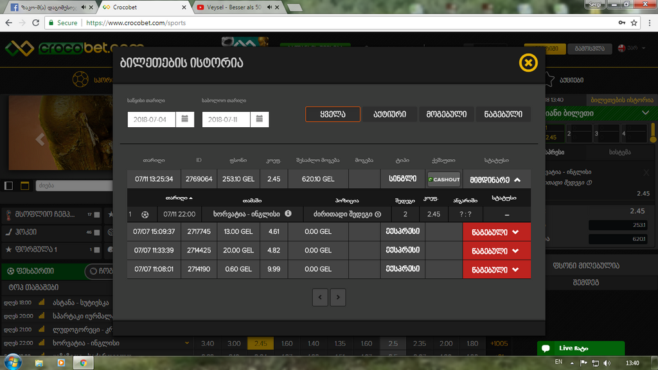
Task: Switch to the Facebook browser tab
Action: 49,7
